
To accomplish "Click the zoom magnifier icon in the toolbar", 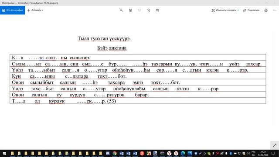I will pyautogui.click(x=121, y=10).
